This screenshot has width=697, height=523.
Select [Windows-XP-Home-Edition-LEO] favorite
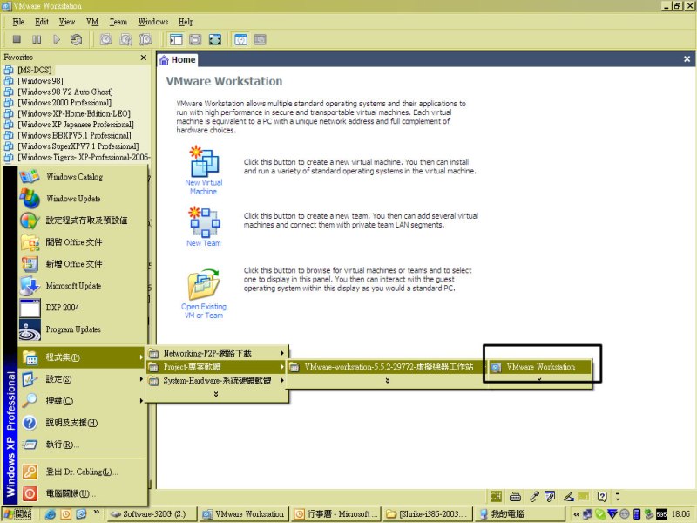coord(74,113)
